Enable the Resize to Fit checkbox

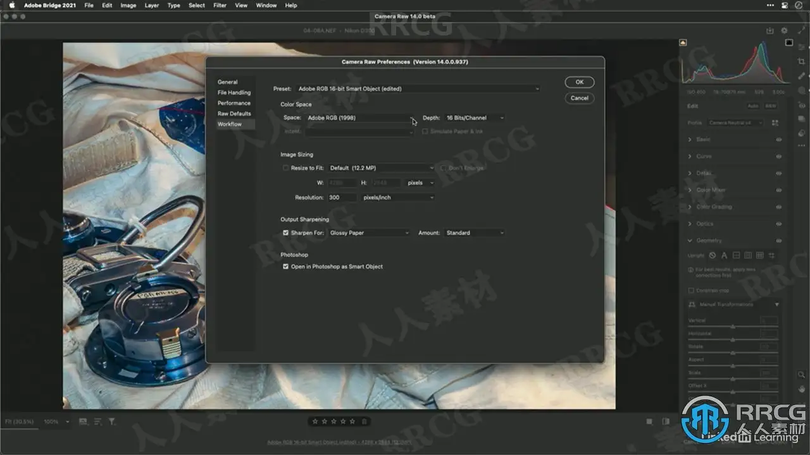(x=286, y=168)
